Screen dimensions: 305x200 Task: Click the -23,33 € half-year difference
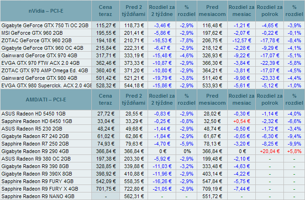[x=269, y=78]
